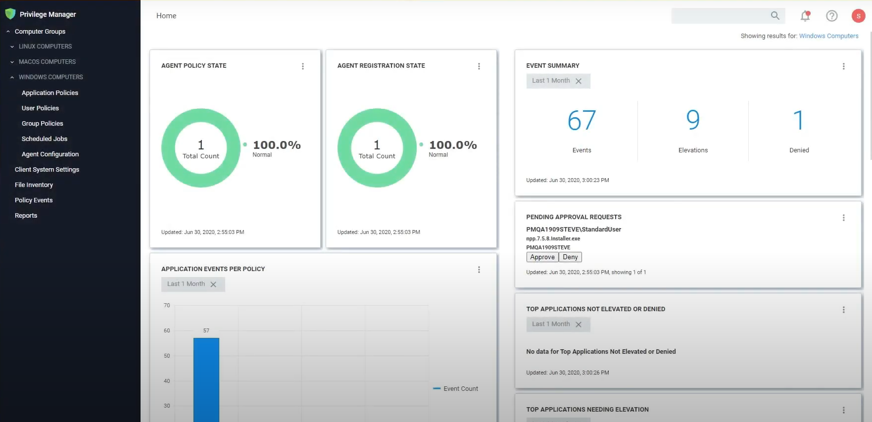Clear Last 1 Month filter on Application Events

click(x=213, y=284)
